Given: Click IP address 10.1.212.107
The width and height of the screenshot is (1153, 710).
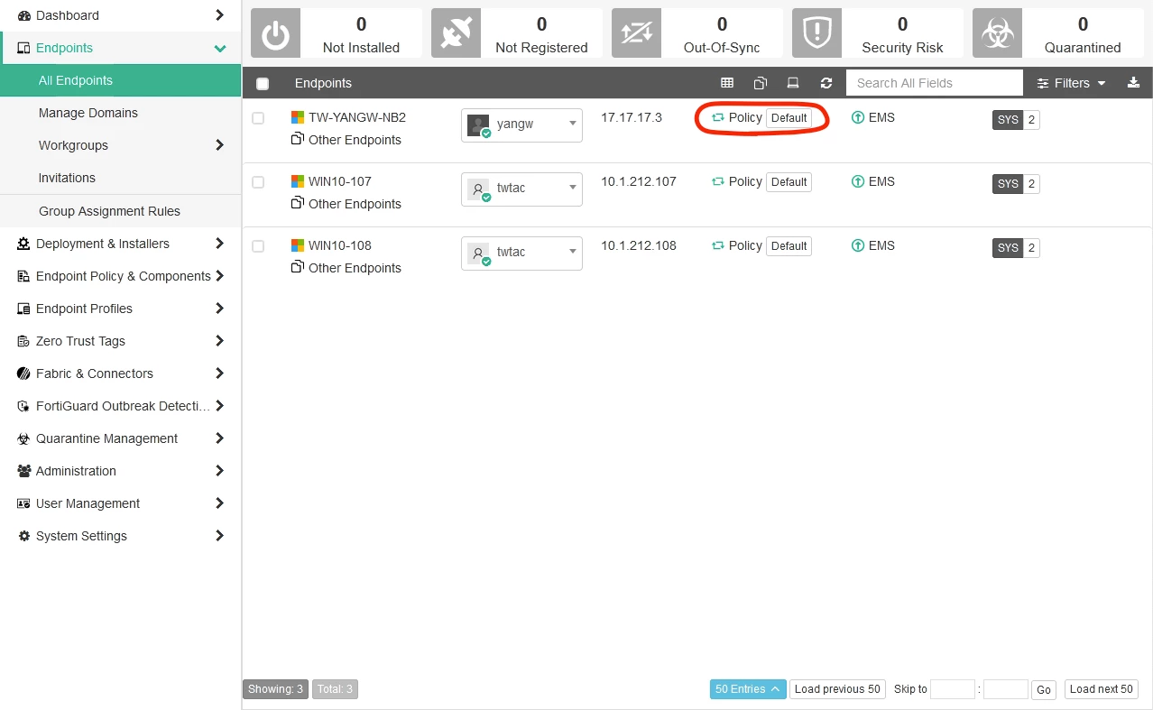Looking at the screenshot, I should [639, 181].
